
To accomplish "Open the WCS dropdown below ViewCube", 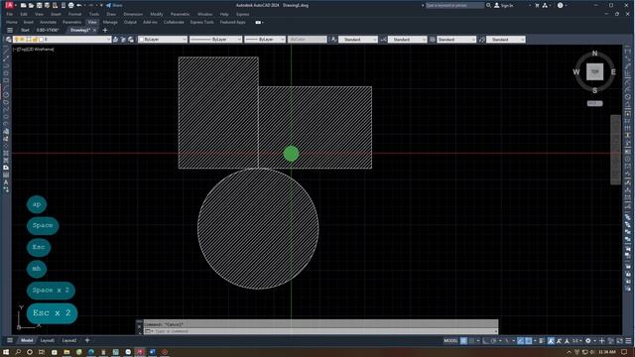I will click(x=594, y=103).
